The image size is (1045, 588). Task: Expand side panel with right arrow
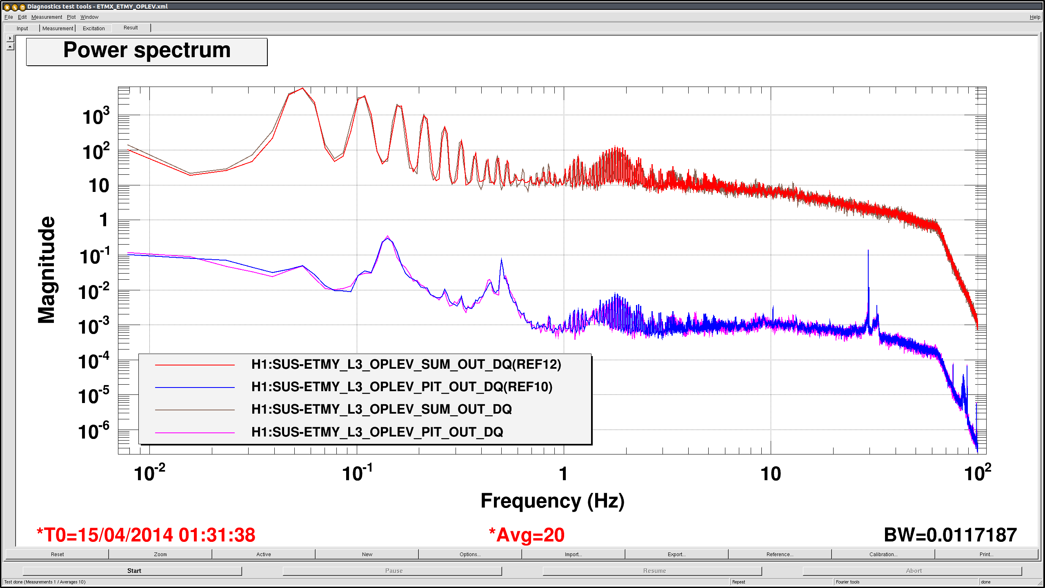coord(10,38)
